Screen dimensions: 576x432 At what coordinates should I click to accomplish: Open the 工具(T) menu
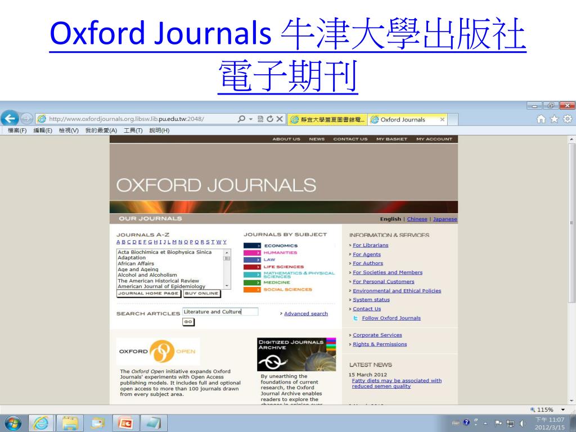133,130
